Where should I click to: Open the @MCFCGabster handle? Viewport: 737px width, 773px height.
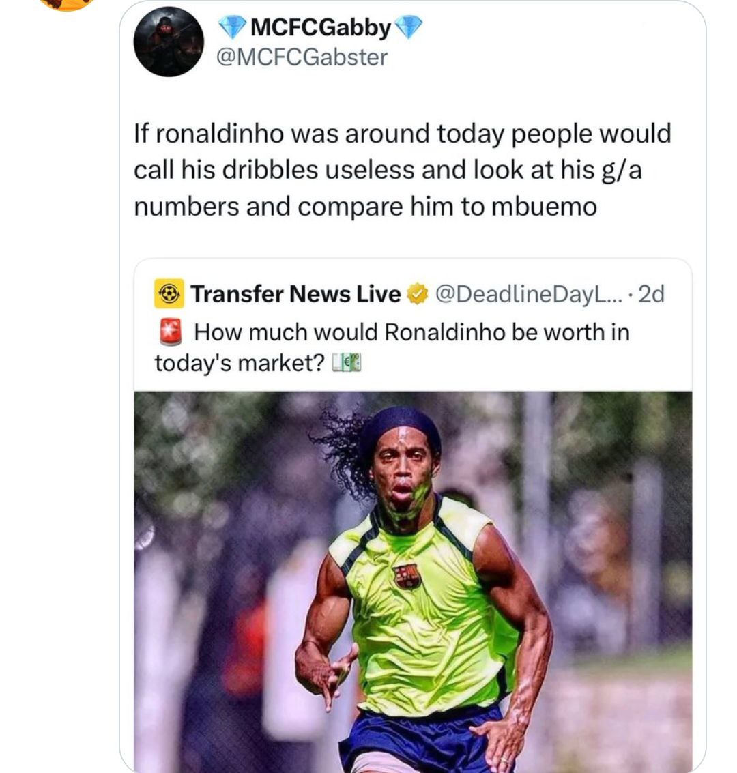[x=302, y=57]
